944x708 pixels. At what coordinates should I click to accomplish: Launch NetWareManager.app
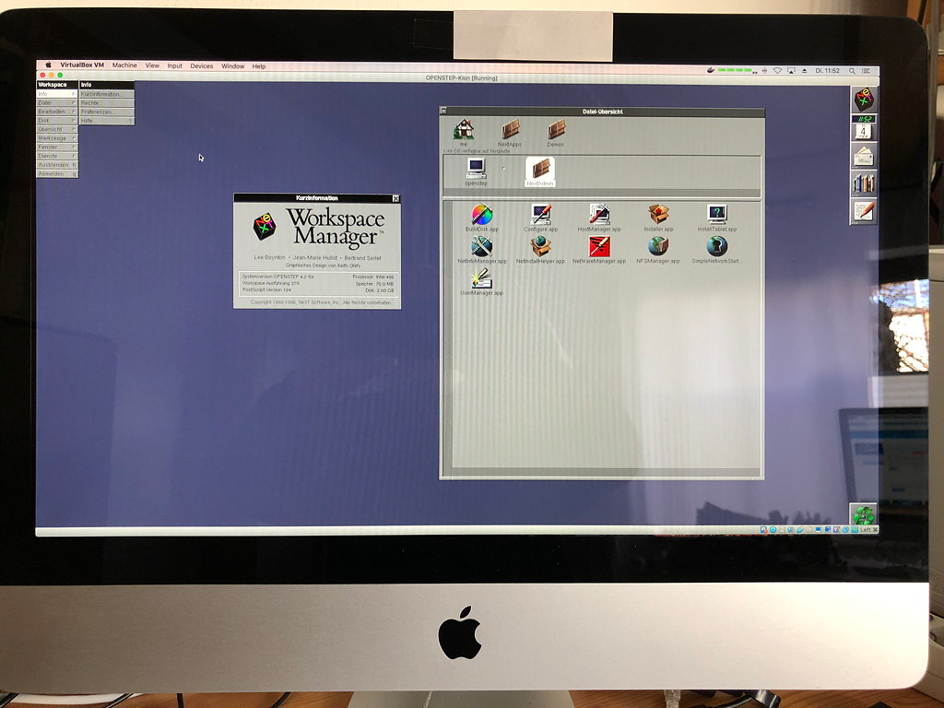click(x=599, y=247)
